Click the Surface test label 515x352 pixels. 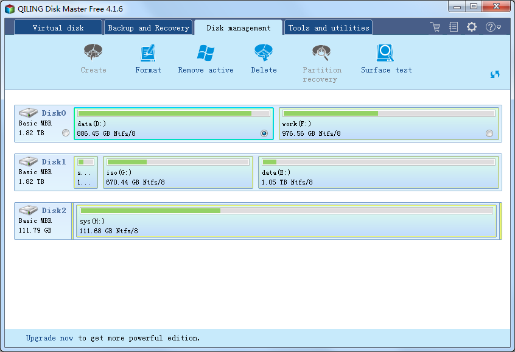pos(386,69)
